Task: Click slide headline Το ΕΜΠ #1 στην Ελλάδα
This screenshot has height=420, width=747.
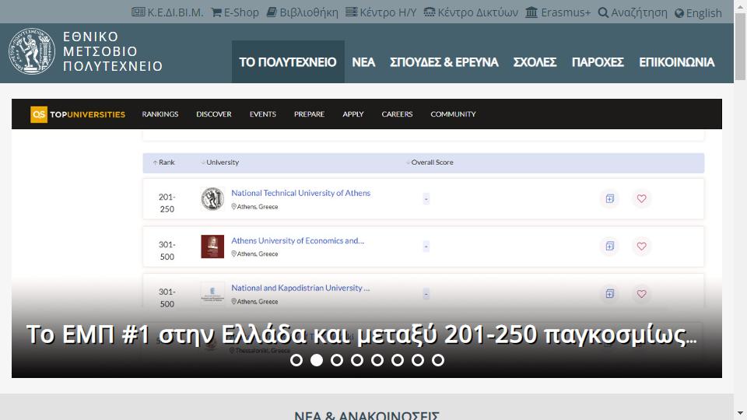Action: coord(361,334)
